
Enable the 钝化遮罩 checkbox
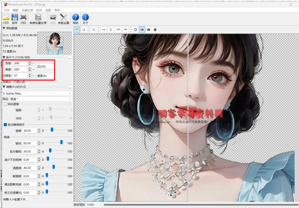5,104
